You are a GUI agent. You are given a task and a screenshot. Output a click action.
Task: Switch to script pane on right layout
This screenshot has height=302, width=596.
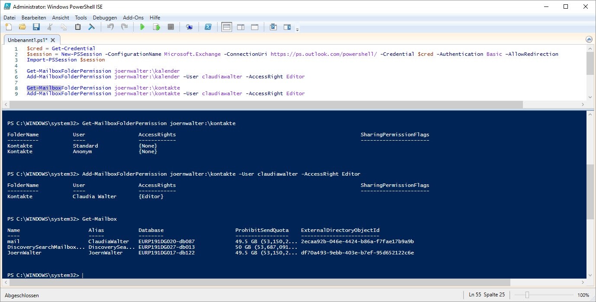coord(241,27)
